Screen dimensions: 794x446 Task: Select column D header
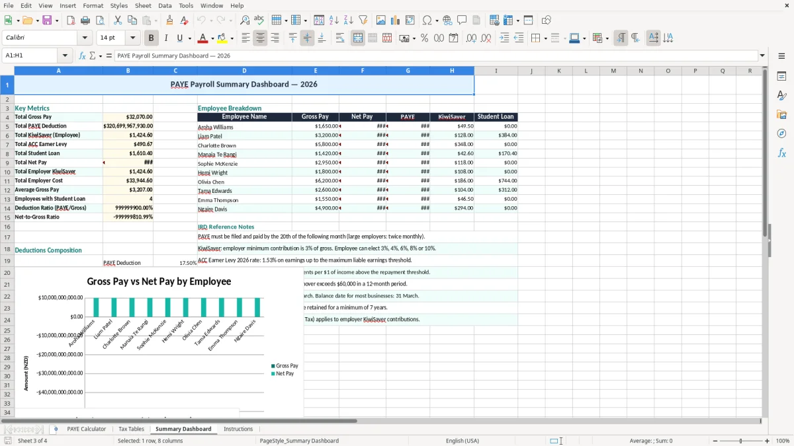[x=244, y=71]
